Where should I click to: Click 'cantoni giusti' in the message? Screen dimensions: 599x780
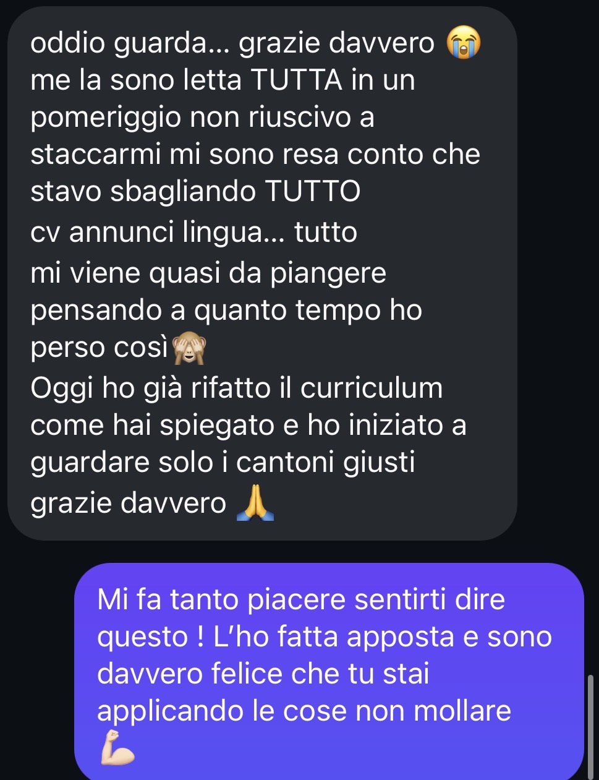click(325, 462)
